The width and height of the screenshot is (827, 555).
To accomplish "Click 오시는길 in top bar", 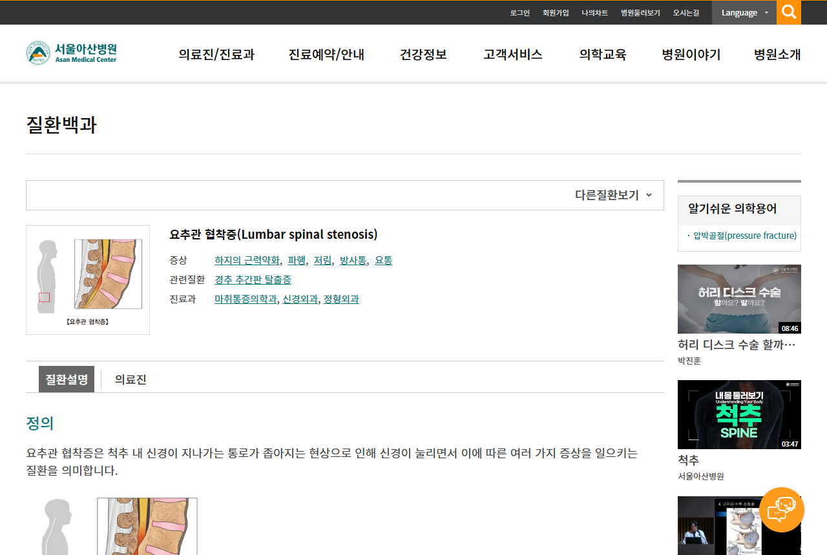I will tap(686, 13).
